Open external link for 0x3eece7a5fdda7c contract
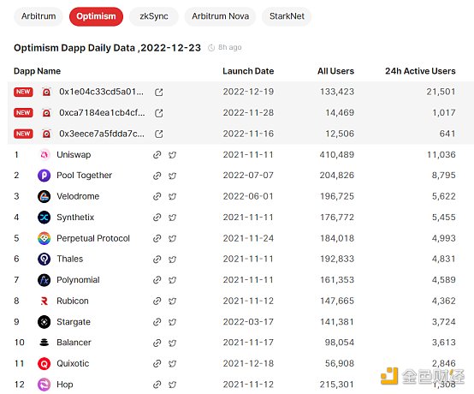This screenshot has width=474, height=394. [x=158, y=134]
